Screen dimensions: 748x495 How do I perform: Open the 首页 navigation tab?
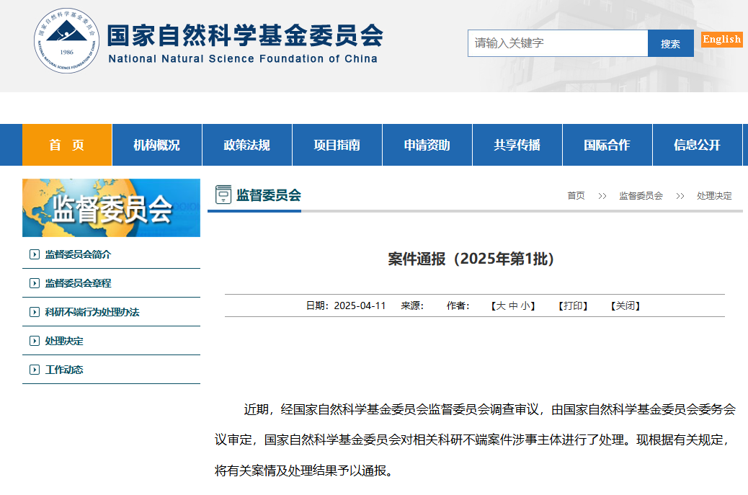(67, 145)
